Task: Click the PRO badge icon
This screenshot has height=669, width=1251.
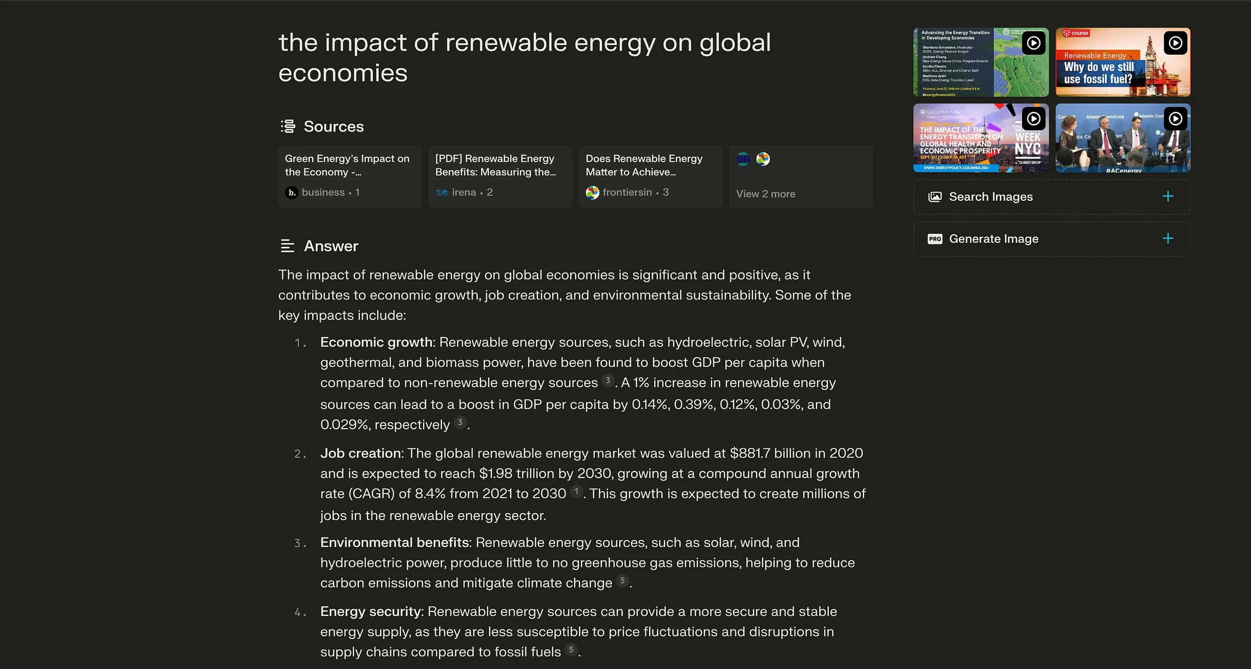Action: [x=935, y=239]
